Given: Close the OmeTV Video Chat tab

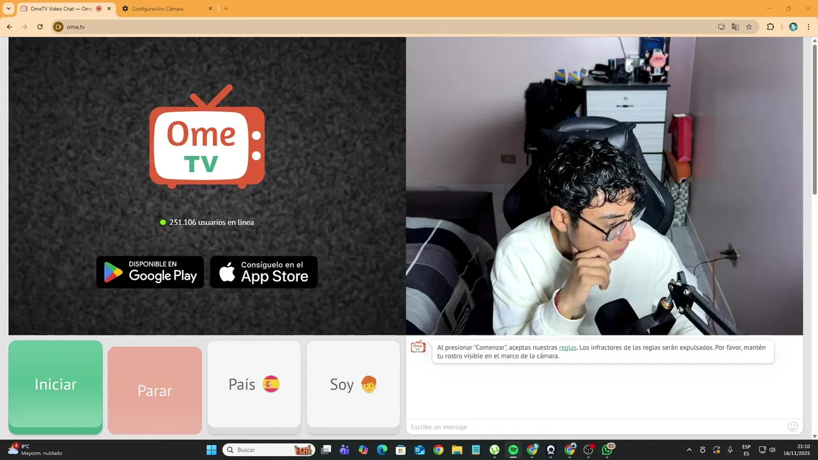Looking at the screenshot, I should (x=109, y=9).
